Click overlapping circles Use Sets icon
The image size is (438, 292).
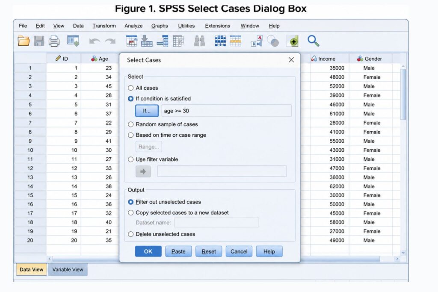(272, 41)
